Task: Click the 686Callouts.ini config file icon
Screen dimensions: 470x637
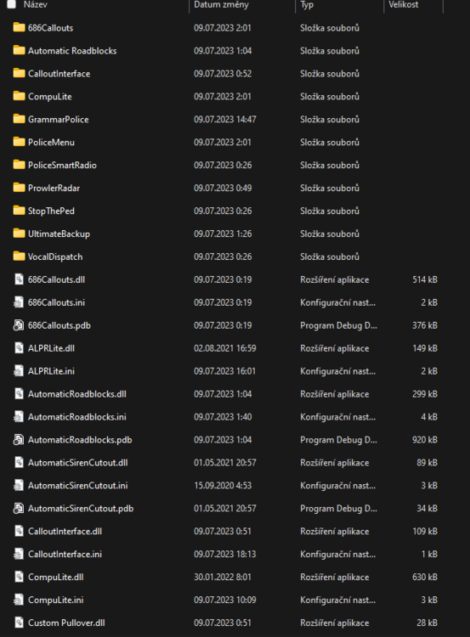Action: [x=19, y=302]
